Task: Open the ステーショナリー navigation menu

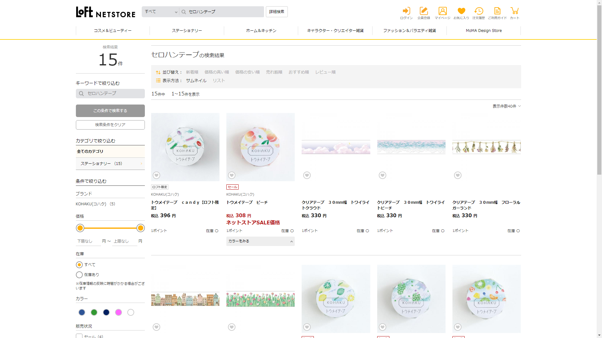Action: pyautogui.click(x=187, y=31)
